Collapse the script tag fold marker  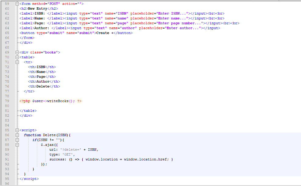point(17,130)
